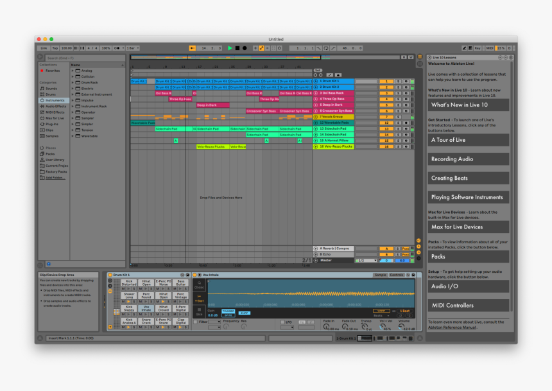Screen dimensions: 552x391
Task: Open the 1 Bar quantization dropdown
Action: [x=133, y=48]
